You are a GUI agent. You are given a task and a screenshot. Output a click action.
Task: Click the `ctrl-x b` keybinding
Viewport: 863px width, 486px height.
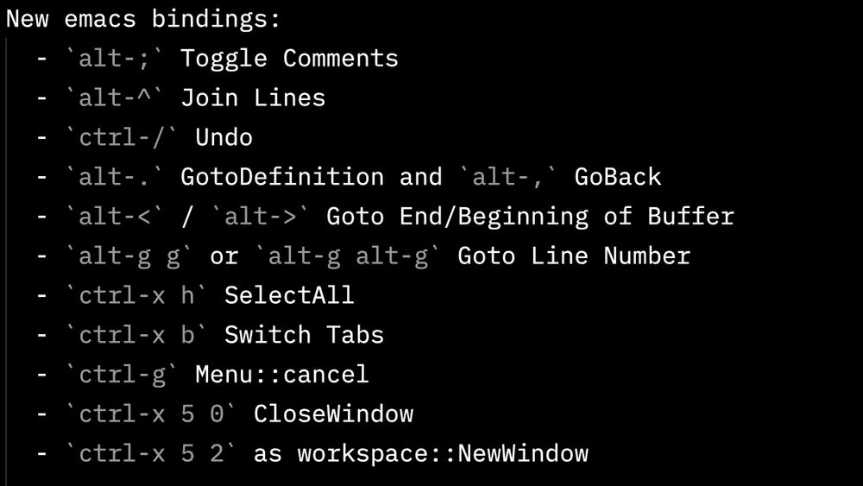[x=136, y=336]
